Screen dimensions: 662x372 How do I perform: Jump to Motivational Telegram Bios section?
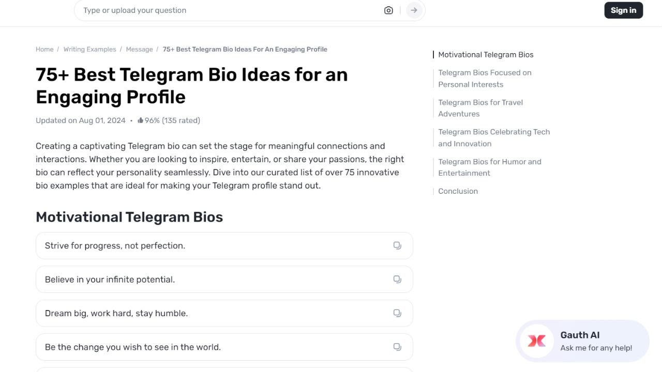[485, 54]
